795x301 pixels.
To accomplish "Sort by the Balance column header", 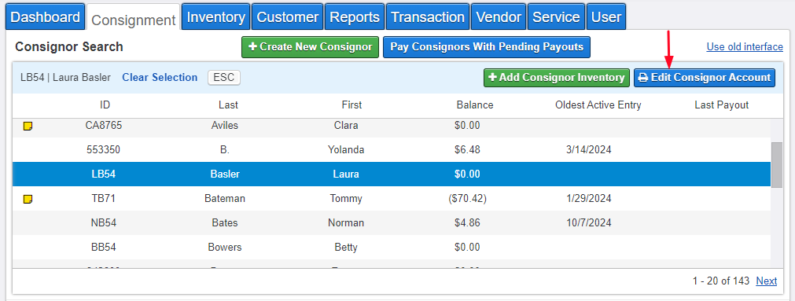I will (x=475, y=105).
